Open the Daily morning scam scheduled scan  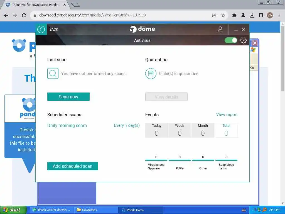67,125
